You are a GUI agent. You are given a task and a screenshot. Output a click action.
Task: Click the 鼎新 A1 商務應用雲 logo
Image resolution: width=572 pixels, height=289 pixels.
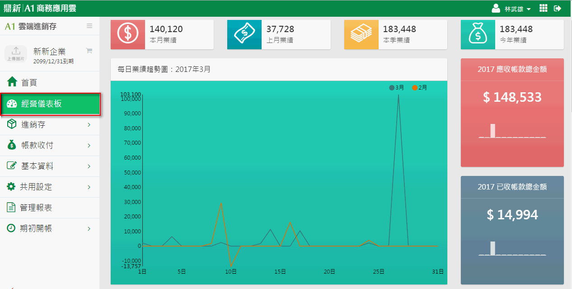41,8
